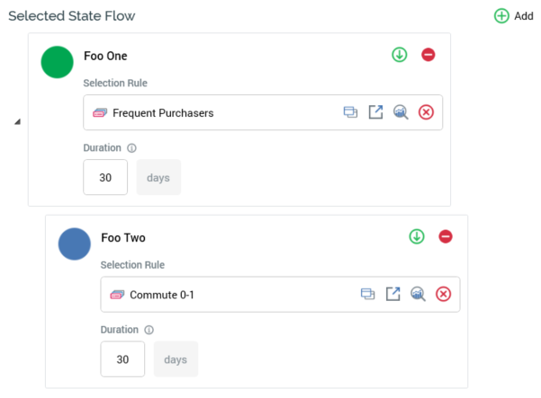Show Foo Two Duration info tooltip
The height and width of the screenshot is (398, 541).
point(149,330)
